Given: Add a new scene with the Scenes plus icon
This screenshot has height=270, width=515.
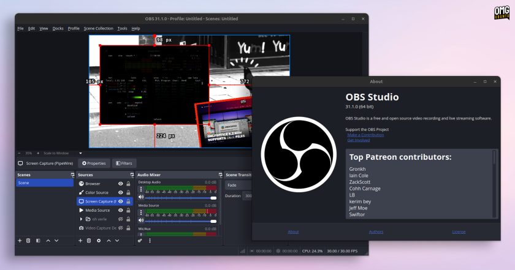Looking at the screenshot, I should point(20,241).
